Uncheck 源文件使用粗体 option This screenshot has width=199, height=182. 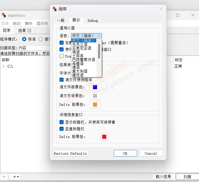click(62, 80)
